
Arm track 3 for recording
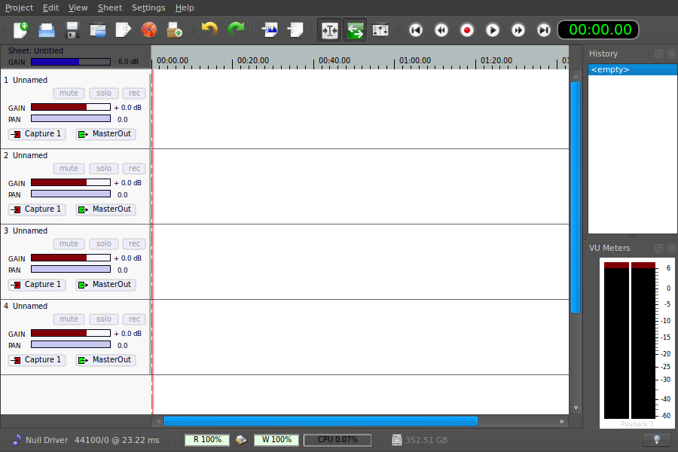pos(134,243)
